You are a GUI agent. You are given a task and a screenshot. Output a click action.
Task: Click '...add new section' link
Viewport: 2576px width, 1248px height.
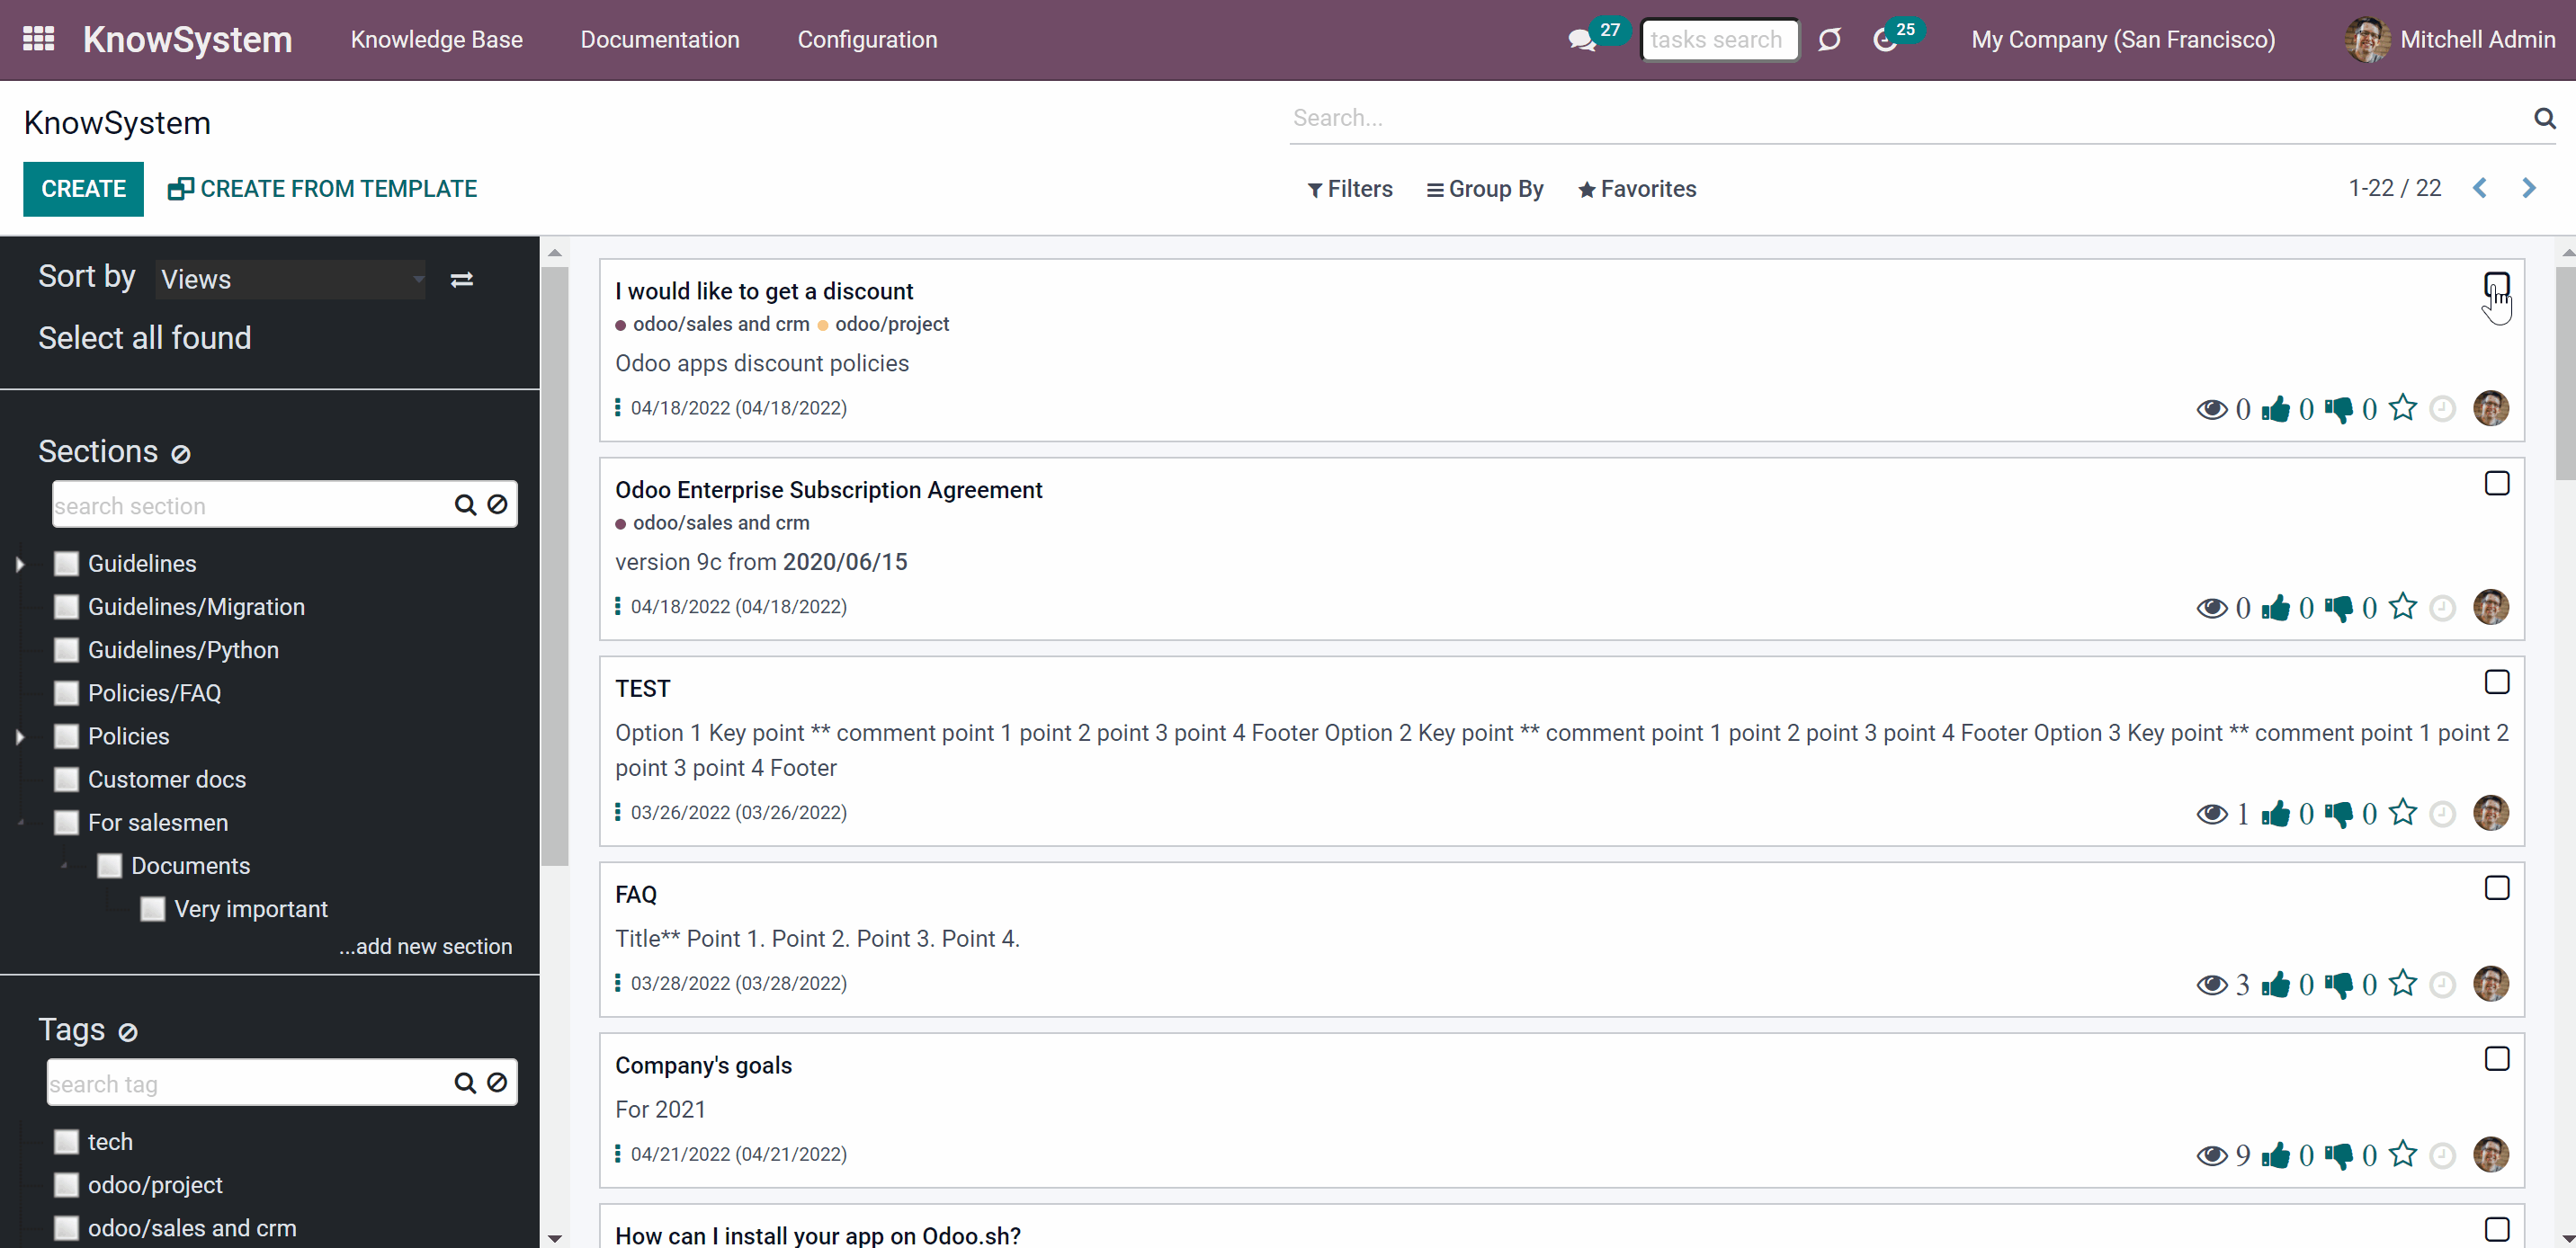(425, 946)
